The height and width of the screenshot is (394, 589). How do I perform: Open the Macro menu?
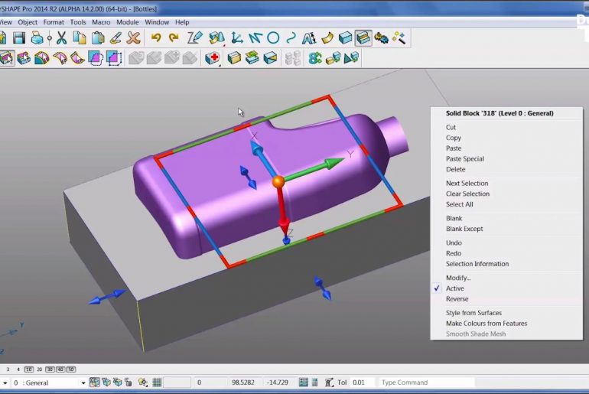click(x=101, y=22)
